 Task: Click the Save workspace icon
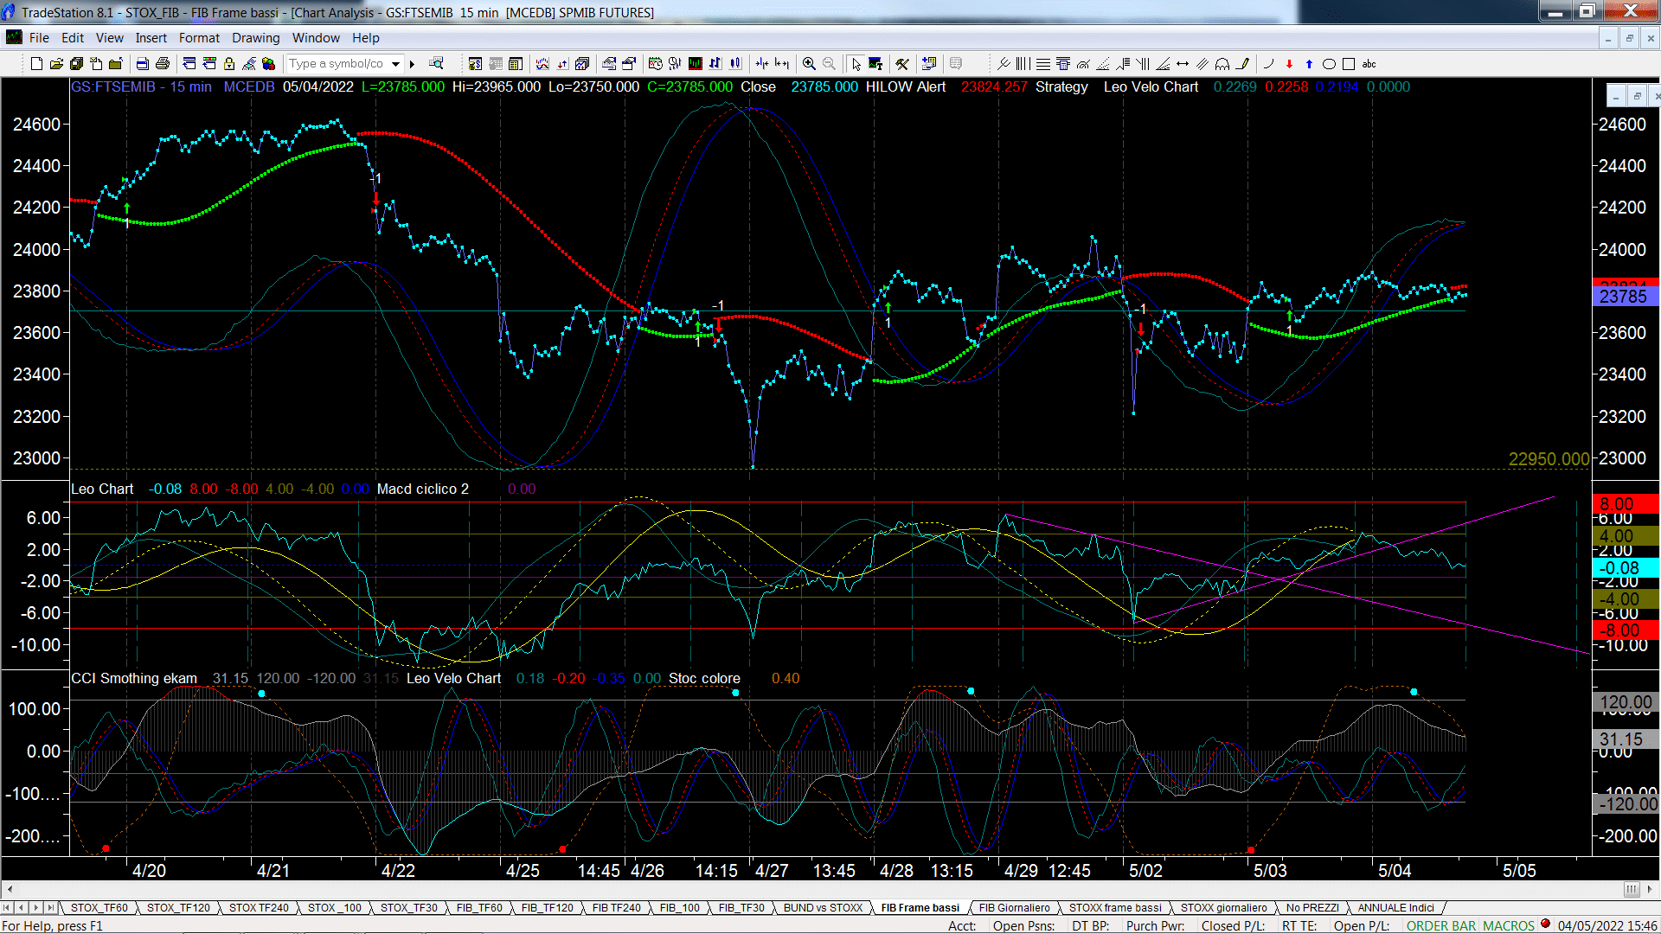click(x=76, y=64)
